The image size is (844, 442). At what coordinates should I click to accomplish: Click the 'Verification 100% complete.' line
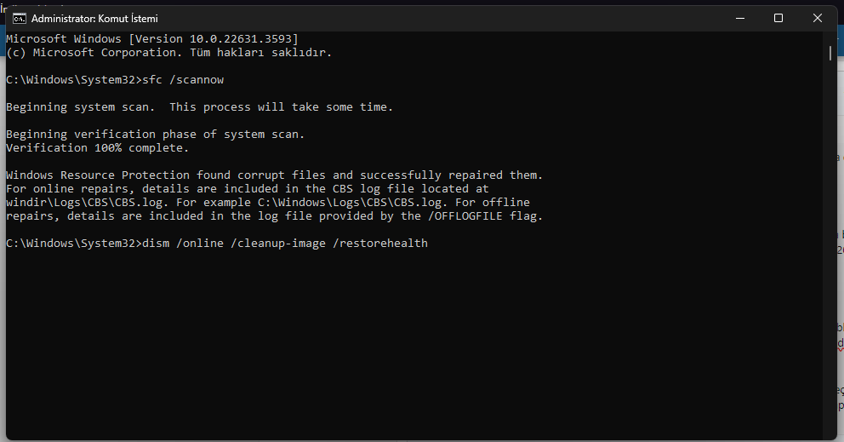[x=98, y=147]
